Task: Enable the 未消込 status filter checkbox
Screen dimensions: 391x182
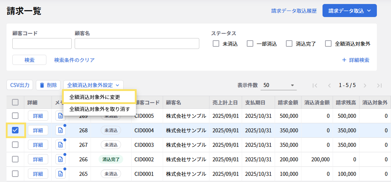Action: coord(216,44)
